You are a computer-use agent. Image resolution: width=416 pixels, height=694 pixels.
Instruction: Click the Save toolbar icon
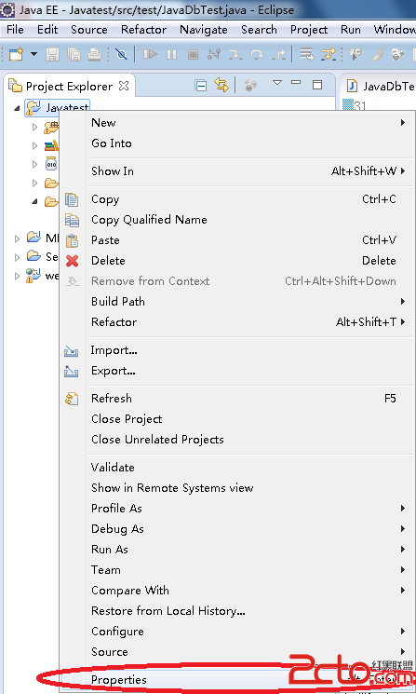[x=52, y=54]
